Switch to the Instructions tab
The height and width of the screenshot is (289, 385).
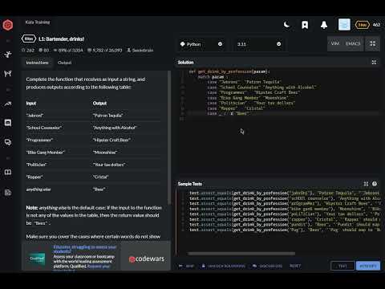(37, 63)
